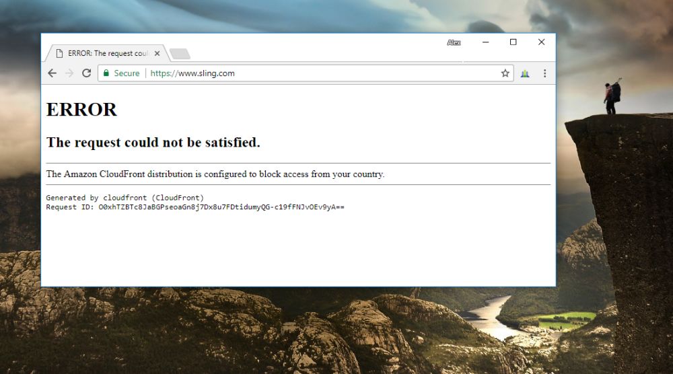Bookmark this page with the star
Image resolution: width=673 pixels, height=374 pixels.
505,73
